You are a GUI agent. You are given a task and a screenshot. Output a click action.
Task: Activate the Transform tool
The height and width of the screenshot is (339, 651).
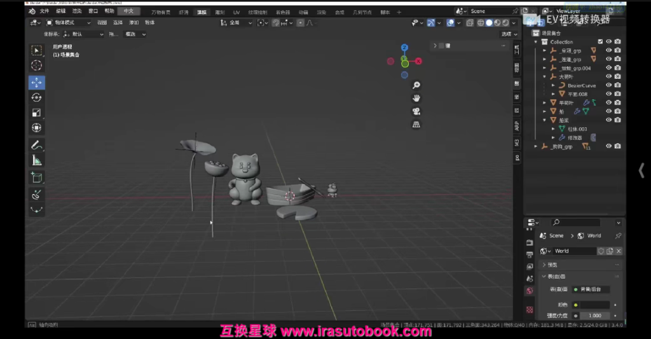pyautogui.click(x=36, y=128)
